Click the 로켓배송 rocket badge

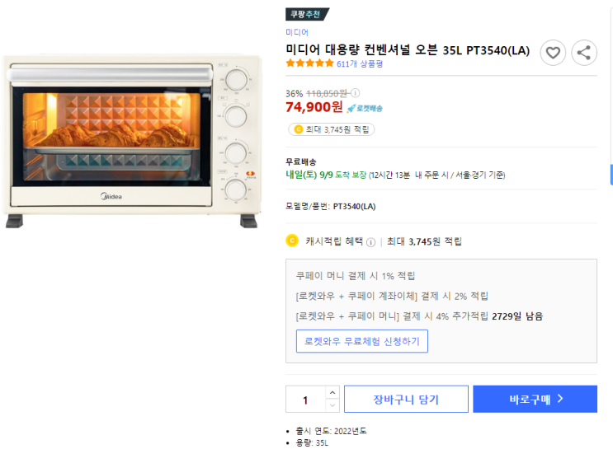(x=365, y=108)
